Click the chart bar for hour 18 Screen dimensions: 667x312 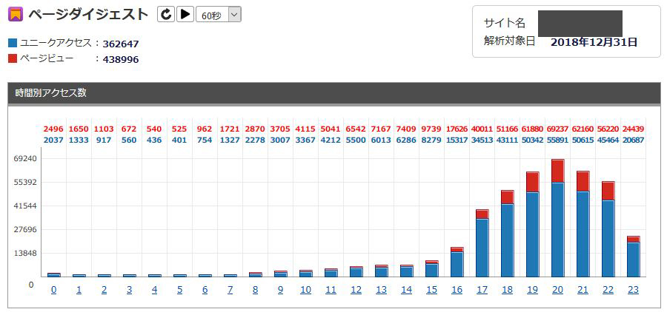(507, 234)
